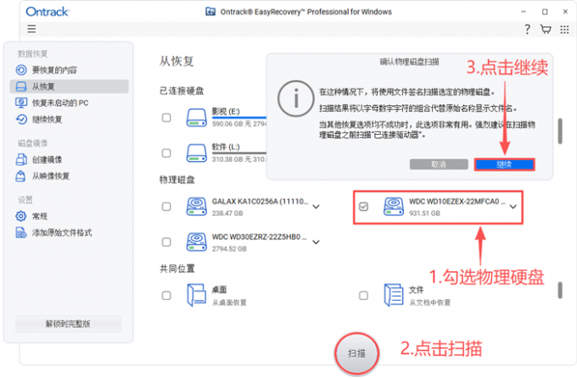The image size is (577, 378).
Task: Click the 常规 gear icon
Action: (x=21, y=216)
